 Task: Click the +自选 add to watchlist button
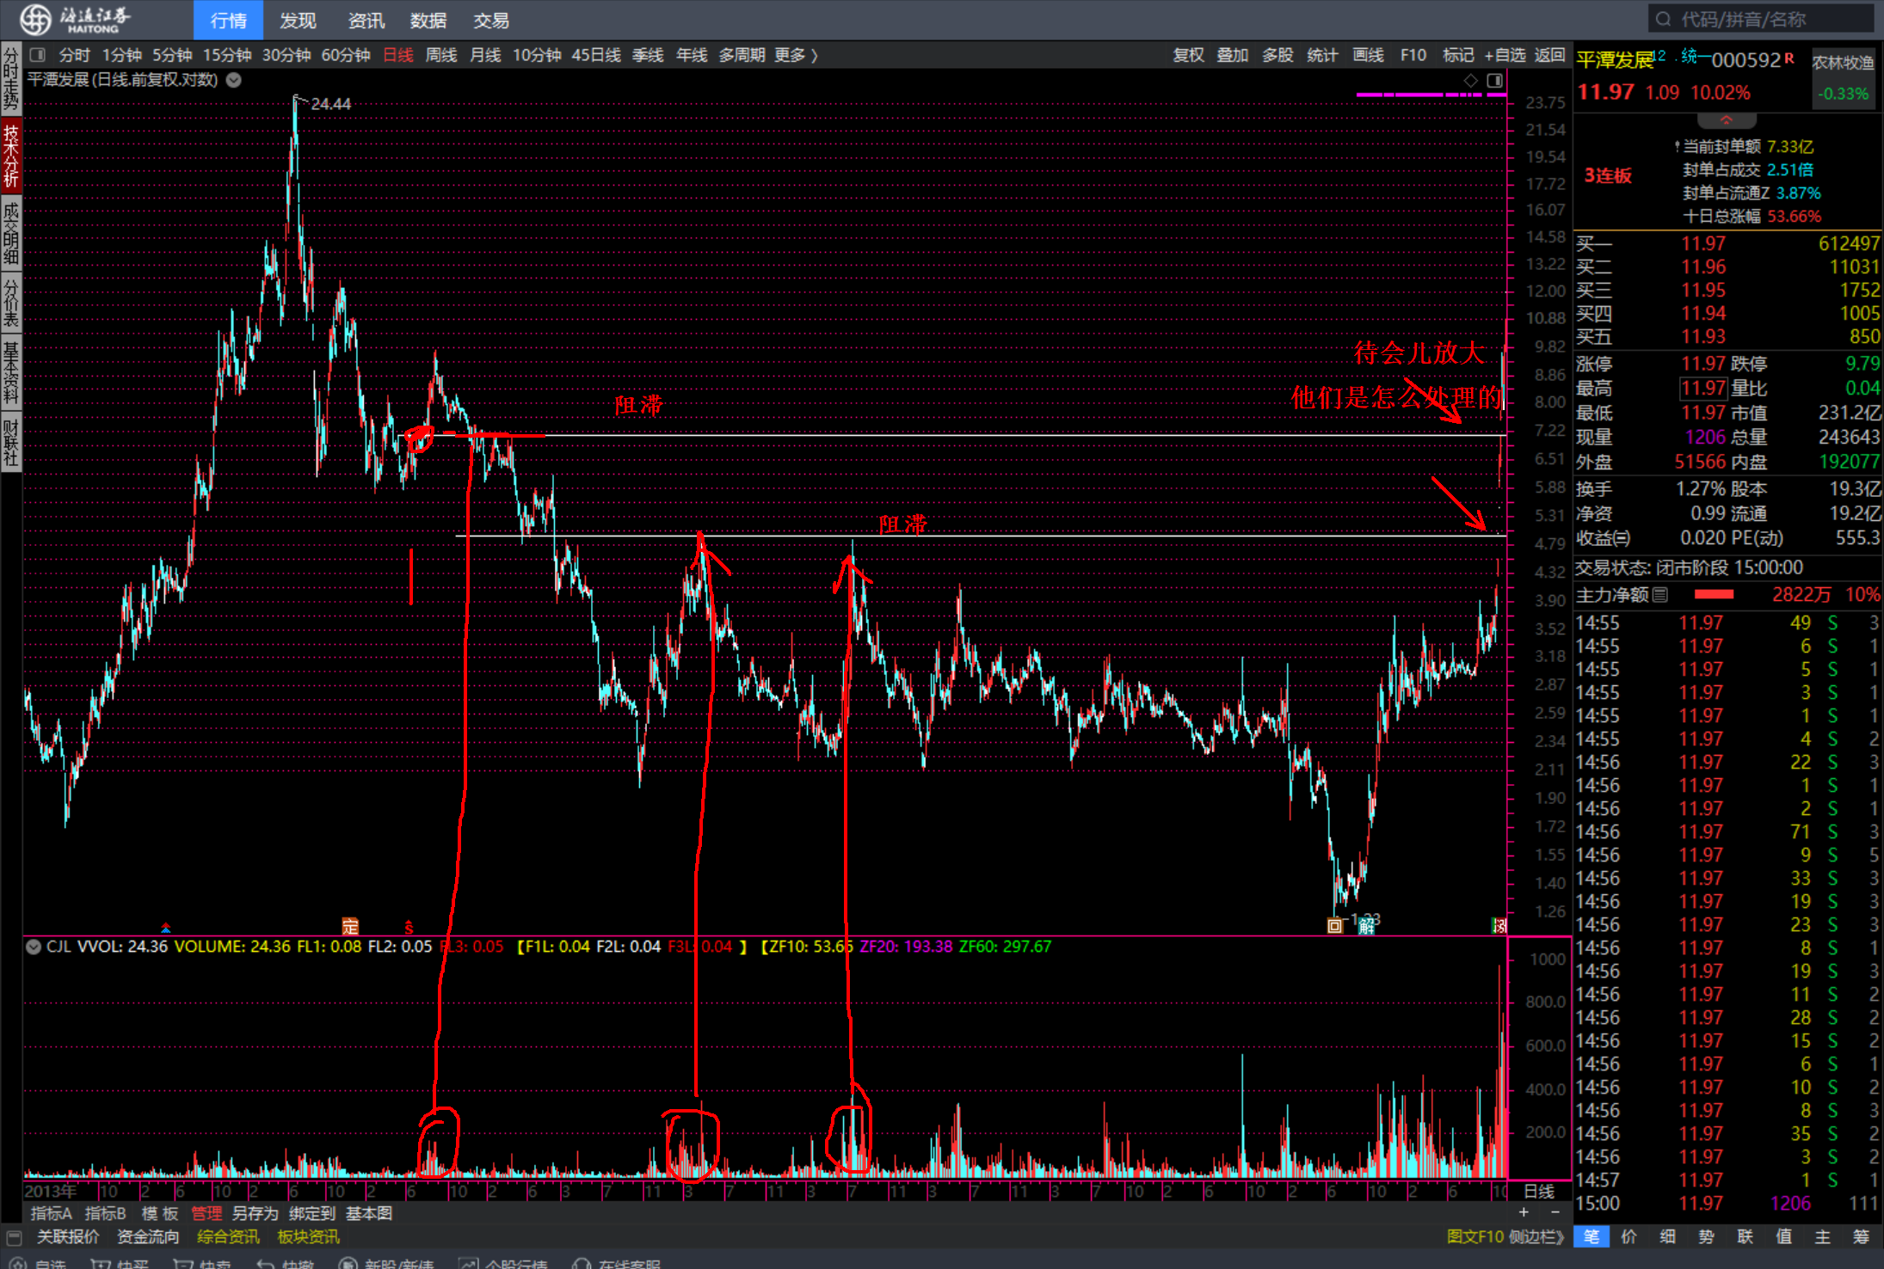point(1505,55)
